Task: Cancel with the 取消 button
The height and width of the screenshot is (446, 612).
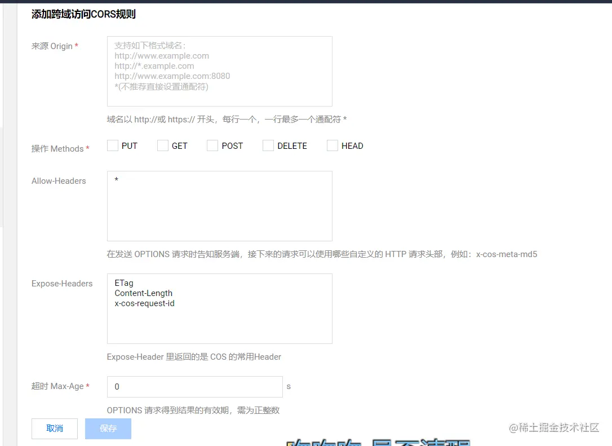Action: coord(55,429)
